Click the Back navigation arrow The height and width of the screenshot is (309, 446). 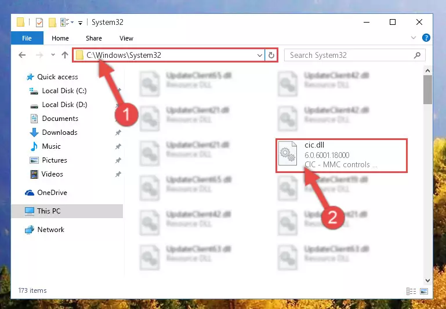coord(22,55)
